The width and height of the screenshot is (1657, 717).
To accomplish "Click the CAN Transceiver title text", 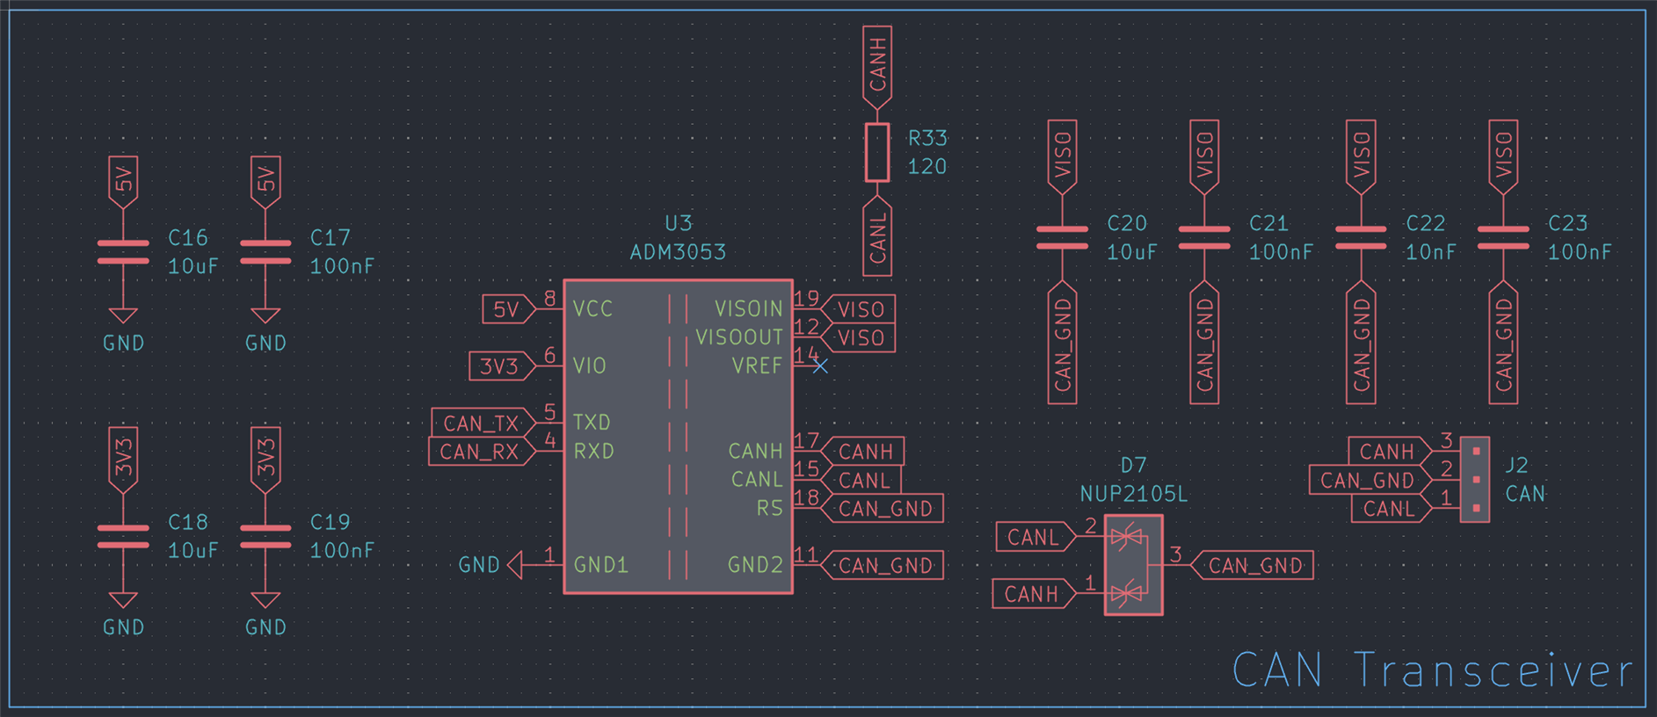I will pos(1432,670).
